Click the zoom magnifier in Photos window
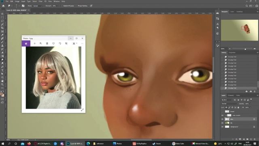Viewport: 259px width, 146px height. pos(40,43)
